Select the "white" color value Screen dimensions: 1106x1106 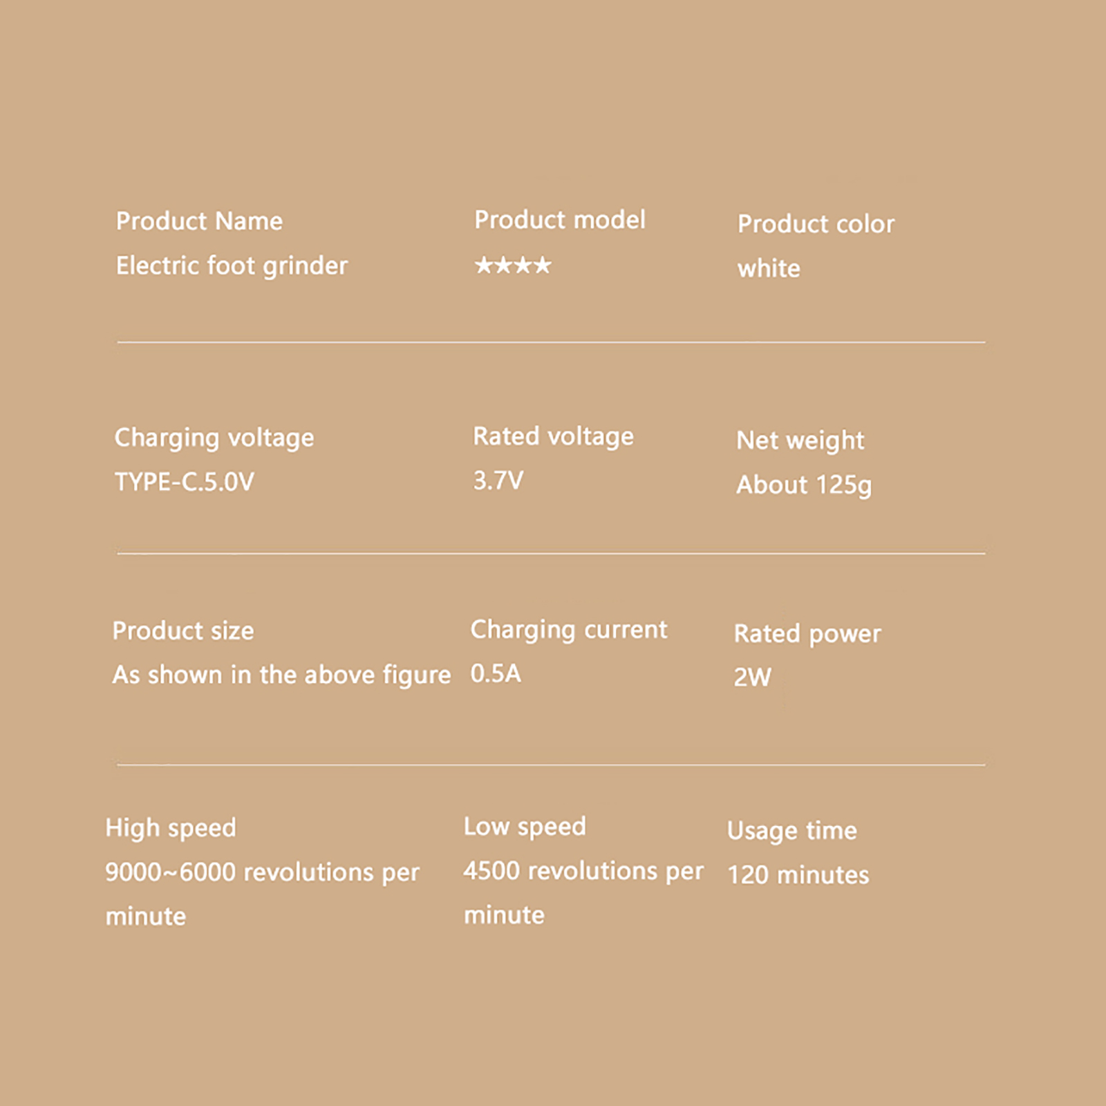(769, 268)
